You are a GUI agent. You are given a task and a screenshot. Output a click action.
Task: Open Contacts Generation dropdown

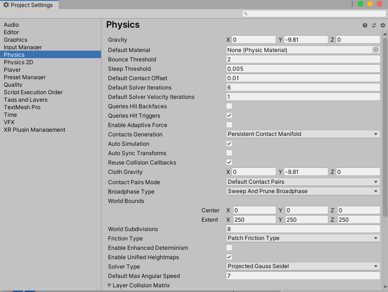pos(303,134)
